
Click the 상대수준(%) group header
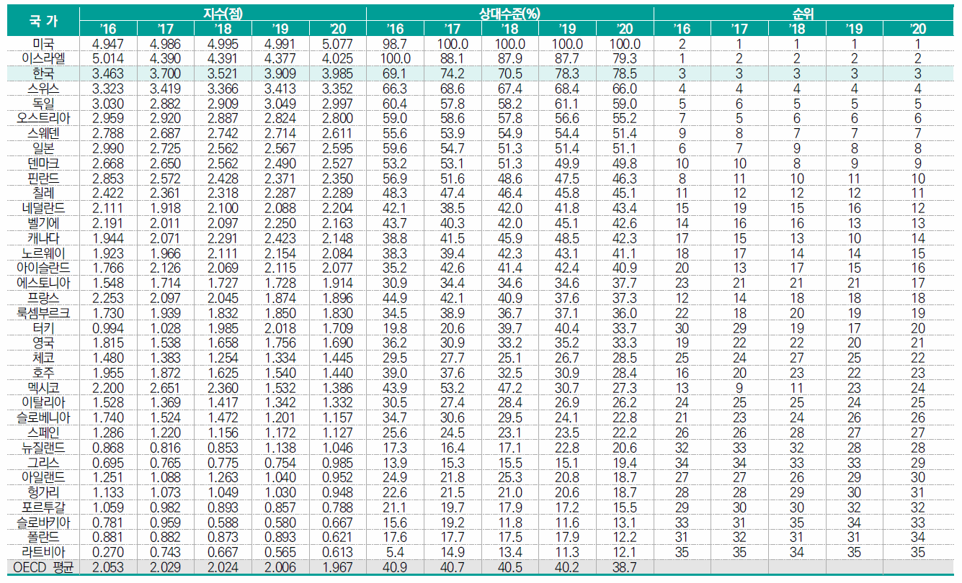[x=509, y=13]
